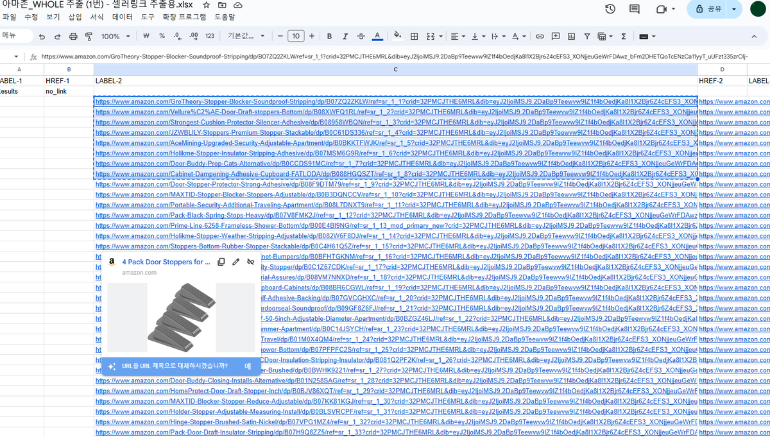The image size is (770, 437).
Task: Open the 데이터 menu
Action: click(122, 17)
